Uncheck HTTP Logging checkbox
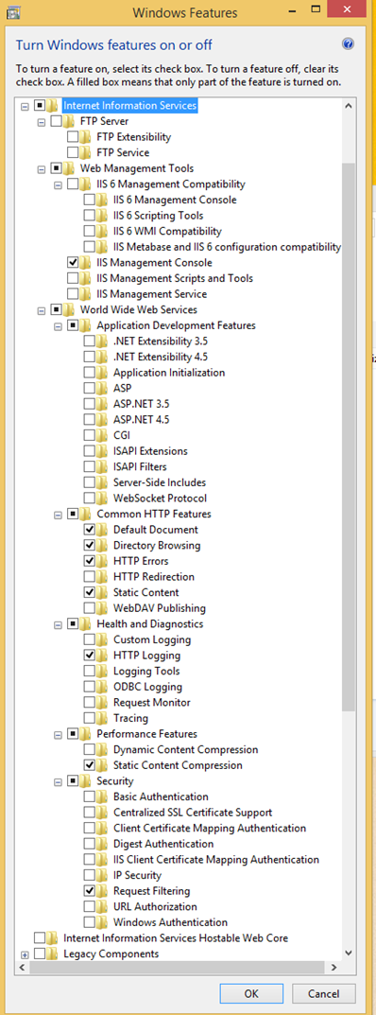The height and width of the screenshot is (1015, 376). [x=89, y=656]
